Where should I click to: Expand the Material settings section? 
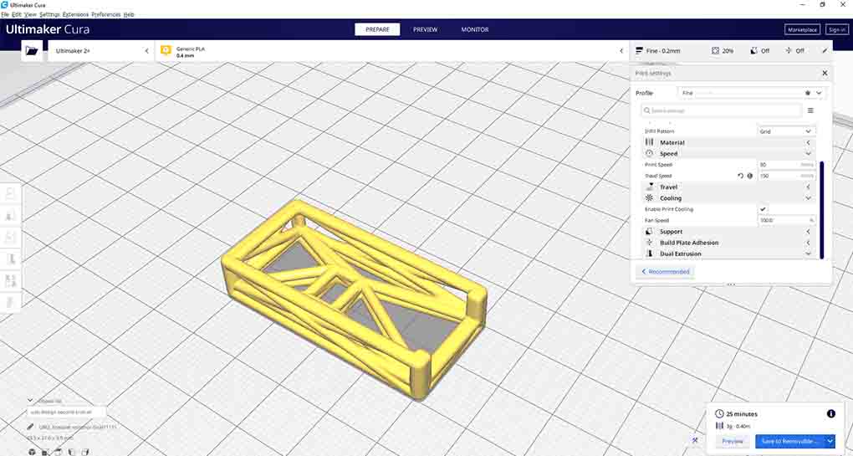pos(729,142)
